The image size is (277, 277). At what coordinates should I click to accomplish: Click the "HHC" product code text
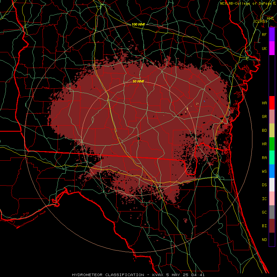pos(271,18)
